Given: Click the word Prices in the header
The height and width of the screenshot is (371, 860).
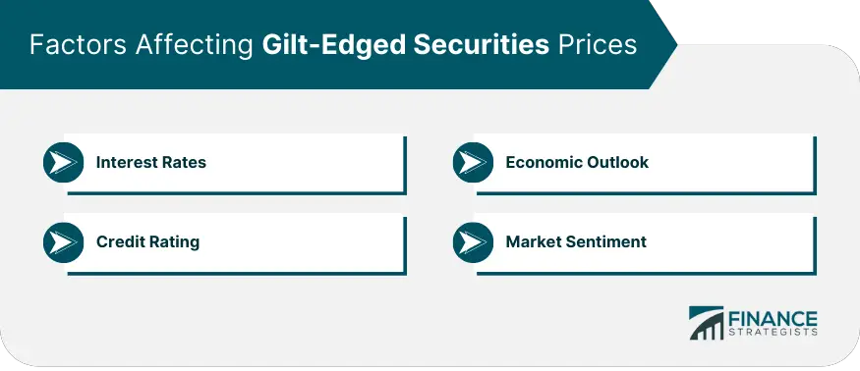Looking at the screenshot, I should coord(598,45).
